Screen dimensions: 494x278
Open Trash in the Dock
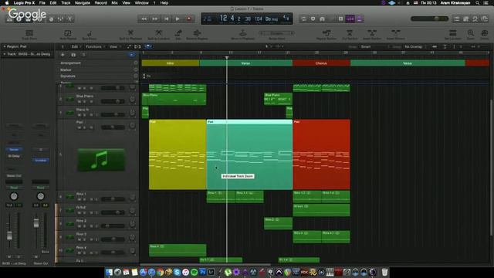pos(384,272)
